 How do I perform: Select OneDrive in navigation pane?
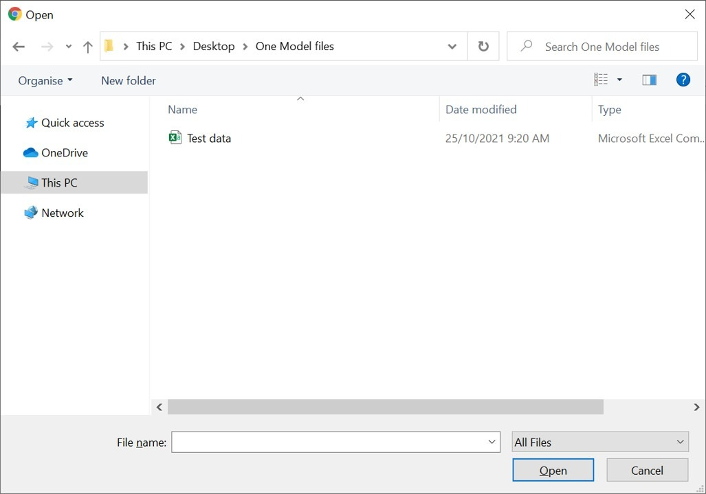[x=64, y=153]
